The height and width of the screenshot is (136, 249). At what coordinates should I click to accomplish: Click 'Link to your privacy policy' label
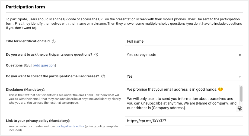(x=38, y=121)
